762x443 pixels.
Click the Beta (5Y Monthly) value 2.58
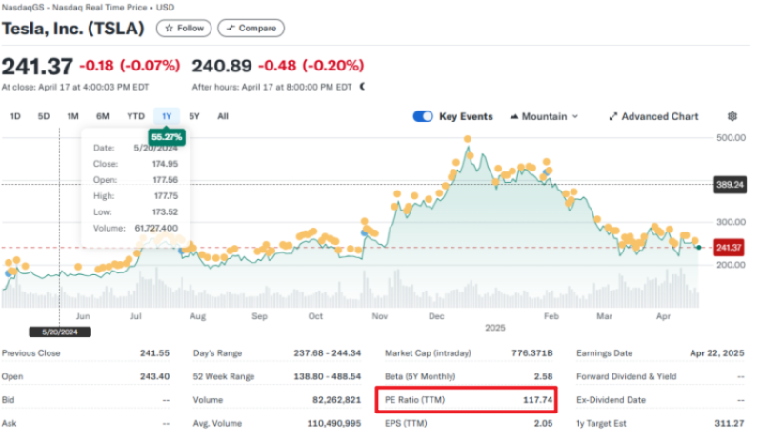tap(543, 376)
